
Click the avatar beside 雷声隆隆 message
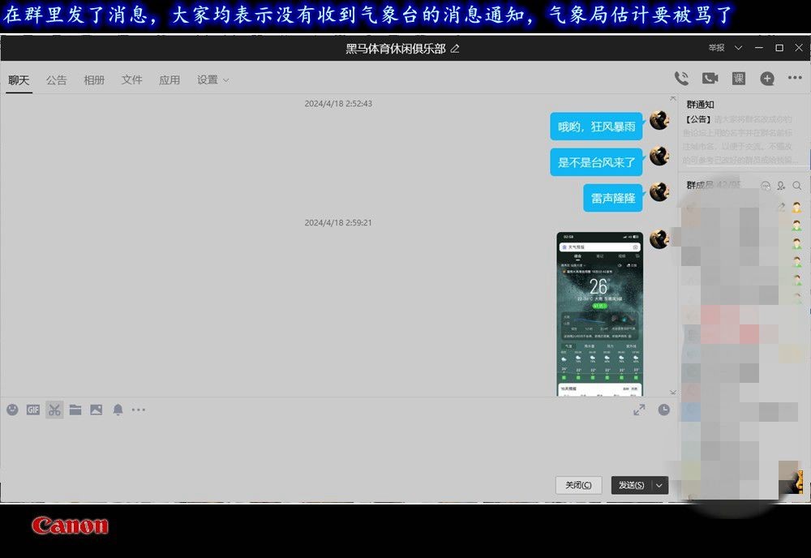[x=659, y=192]
